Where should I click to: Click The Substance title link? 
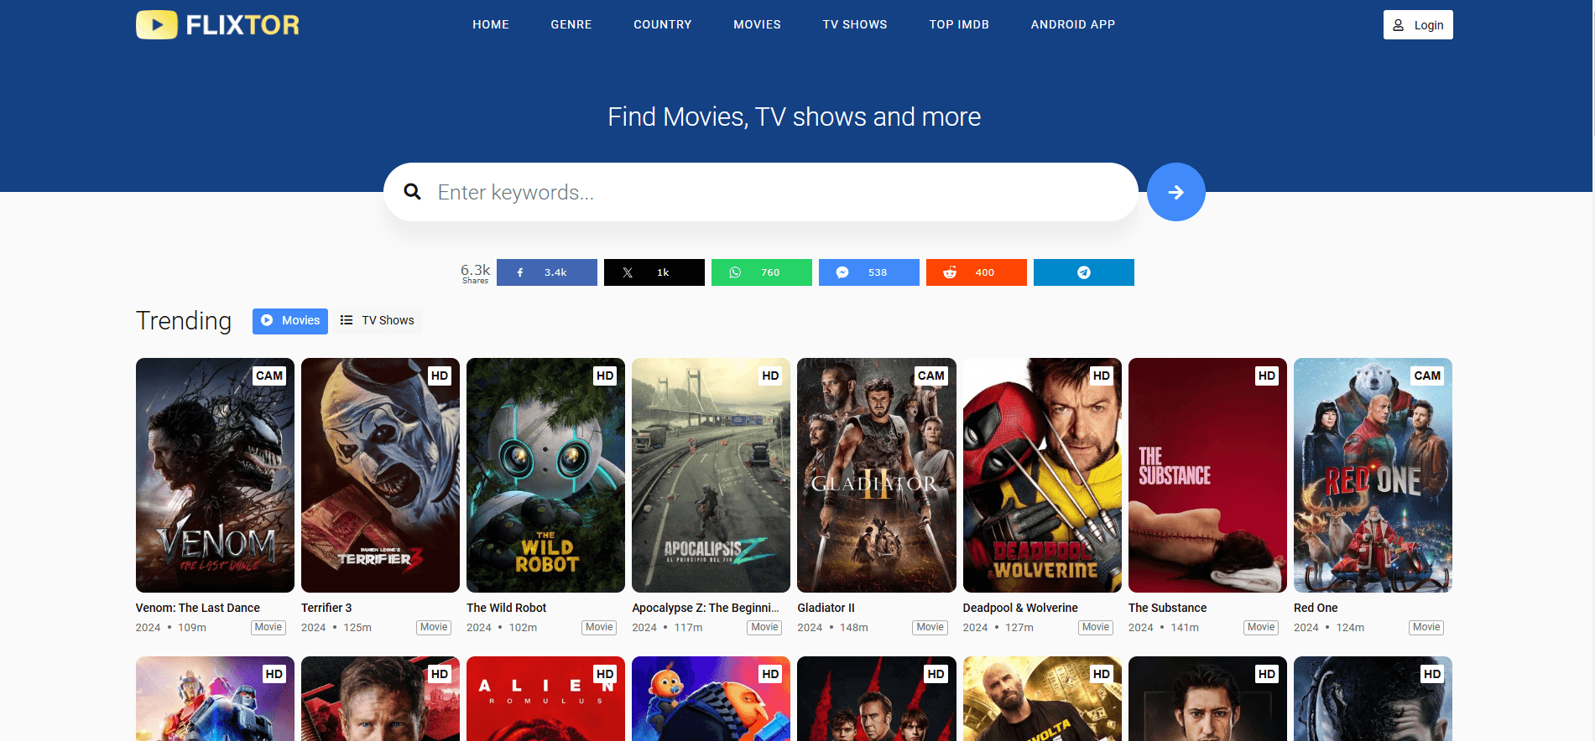[x=1167, y=608]
